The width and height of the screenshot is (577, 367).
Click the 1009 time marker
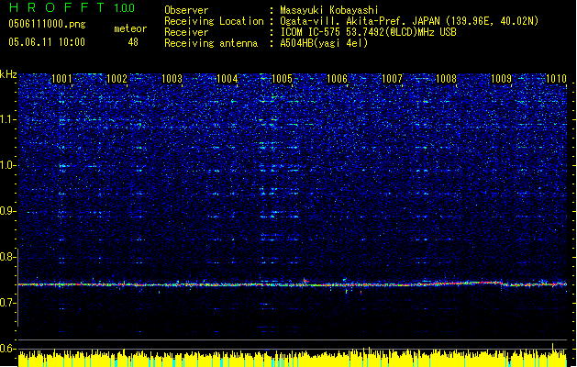click(501, 79)
